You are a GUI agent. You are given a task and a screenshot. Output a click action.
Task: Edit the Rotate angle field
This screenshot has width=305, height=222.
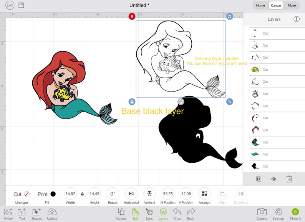(x=113, y=194)
